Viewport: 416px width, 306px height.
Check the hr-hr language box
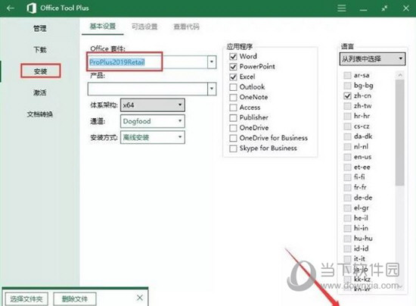[347, 116]
